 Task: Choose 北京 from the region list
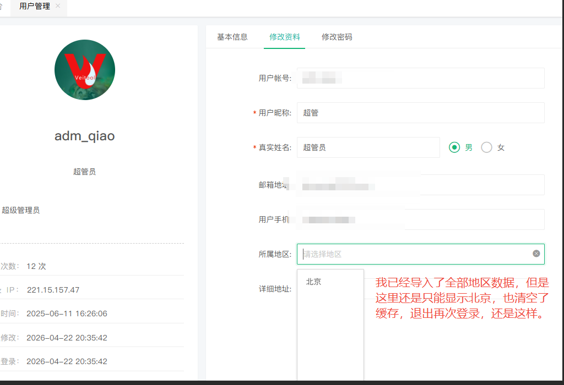pyautogui.click(x=314, y=282)
